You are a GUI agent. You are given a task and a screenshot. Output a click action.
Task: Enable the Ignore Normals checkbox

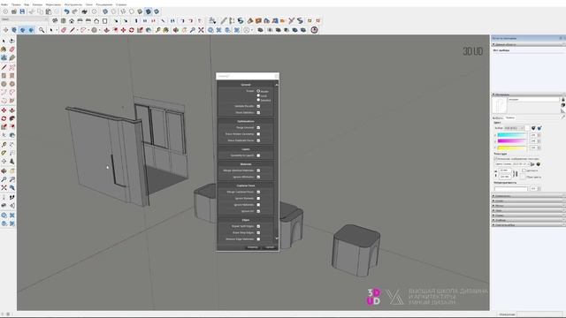tap(258, 198)
